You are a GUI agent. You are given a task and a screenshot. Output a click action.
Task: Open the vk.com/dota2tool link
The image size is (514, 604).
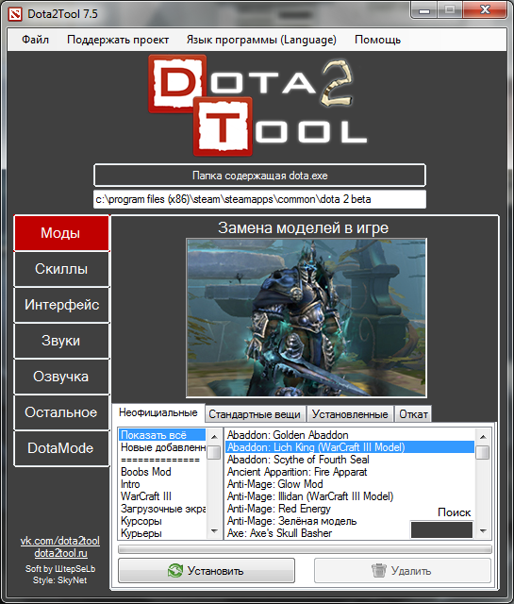60,541
